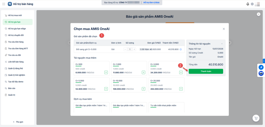The image size is (265, 127).
Task: Open Quản trị menu item
Action: [x=18, y=95]
